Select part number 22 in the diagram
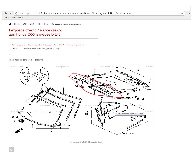The height and width of the screenshot is (153, 191). point(102,124)
